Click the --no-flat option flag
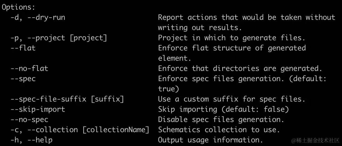Image resolution: width=342 pixels, height=146 pixels. 30,68
